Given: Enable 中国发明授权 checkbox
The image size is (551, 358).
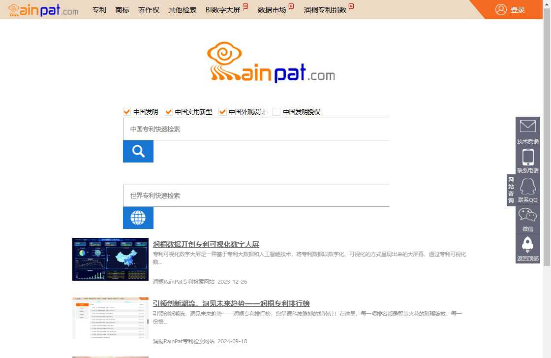Looking at the screenshot, I should [276, 112].
